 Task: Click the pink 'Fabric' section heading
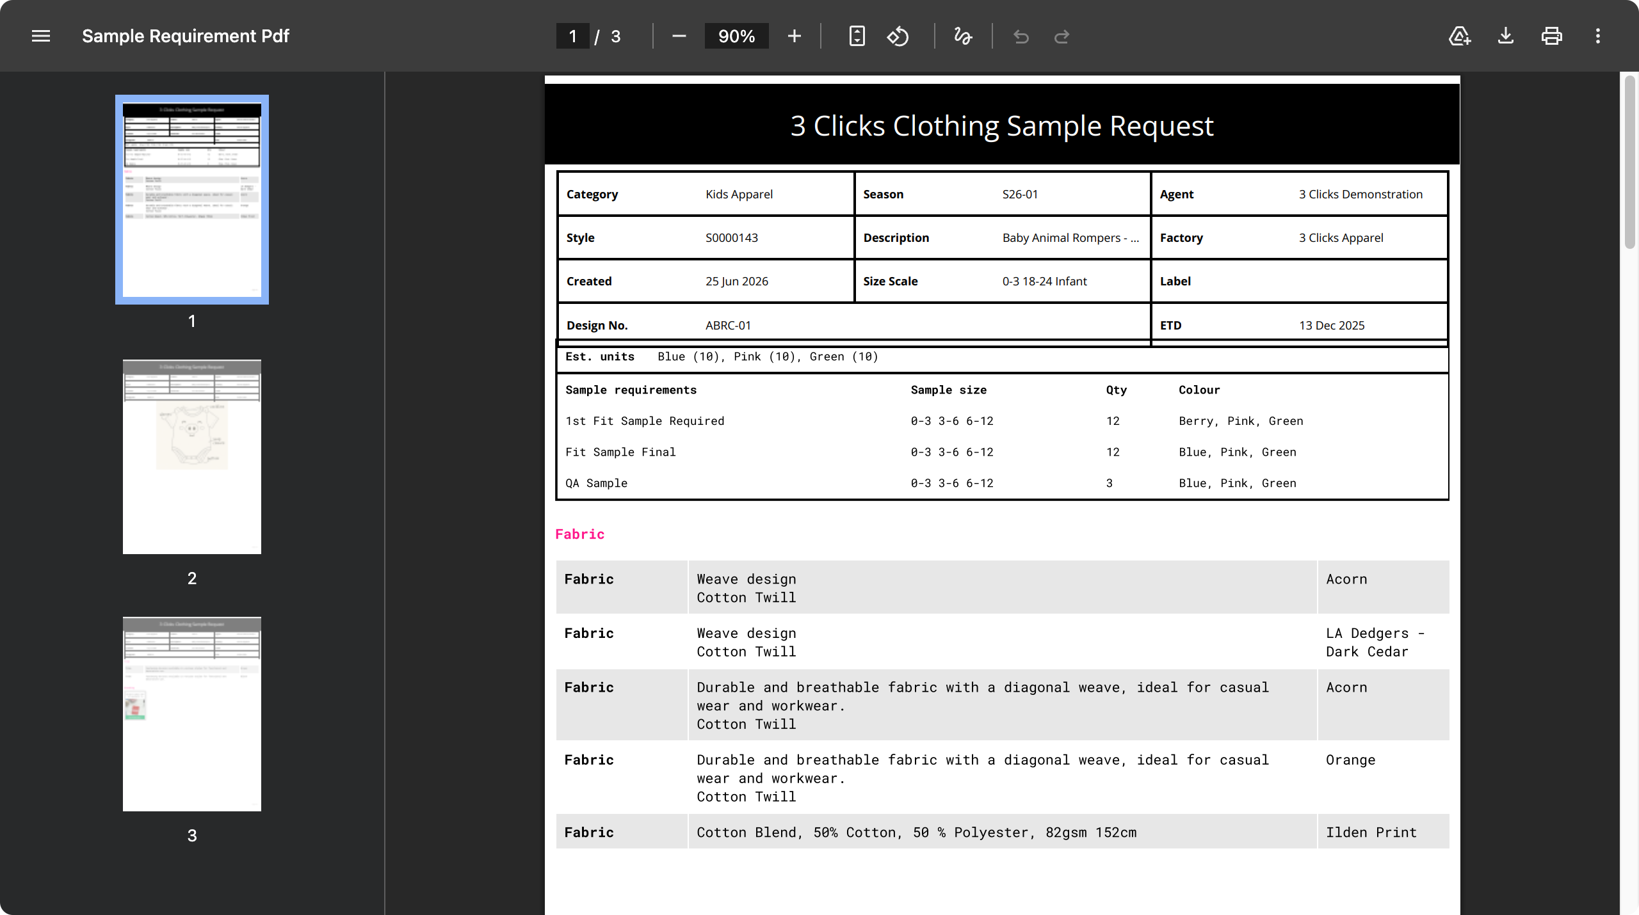click(x=579, y=534)
